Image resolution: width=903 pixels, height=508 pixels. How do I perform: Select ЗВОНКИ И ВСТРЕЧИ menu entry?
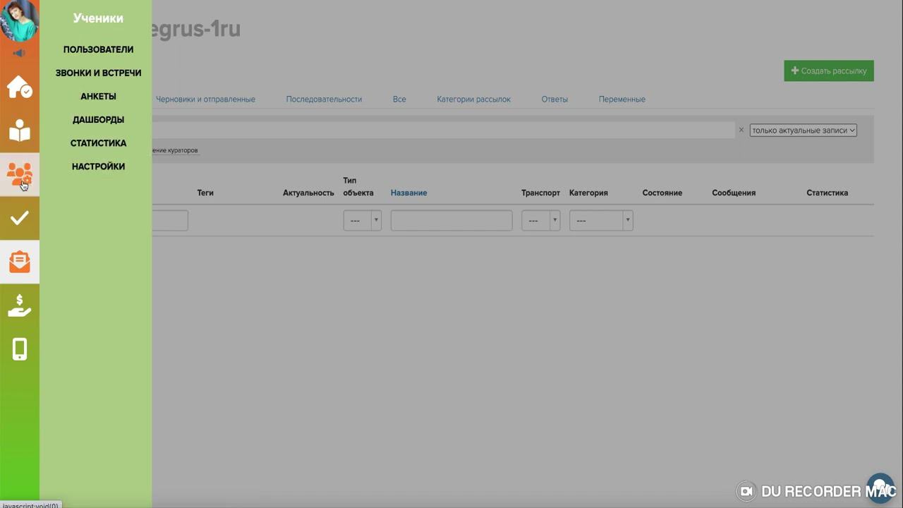pos(98,73)
